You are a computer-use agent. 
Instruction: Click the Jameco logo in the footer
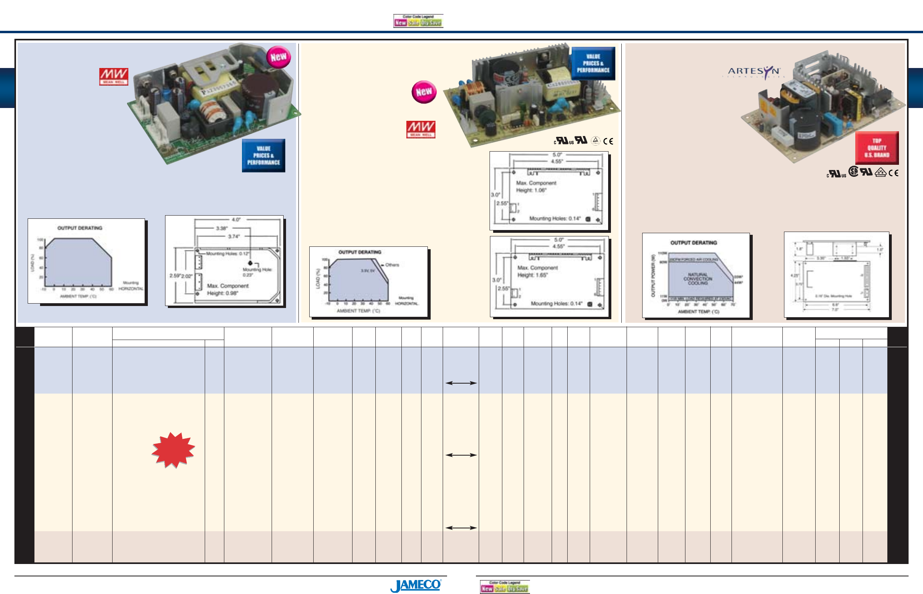click(x=416, y=586)
